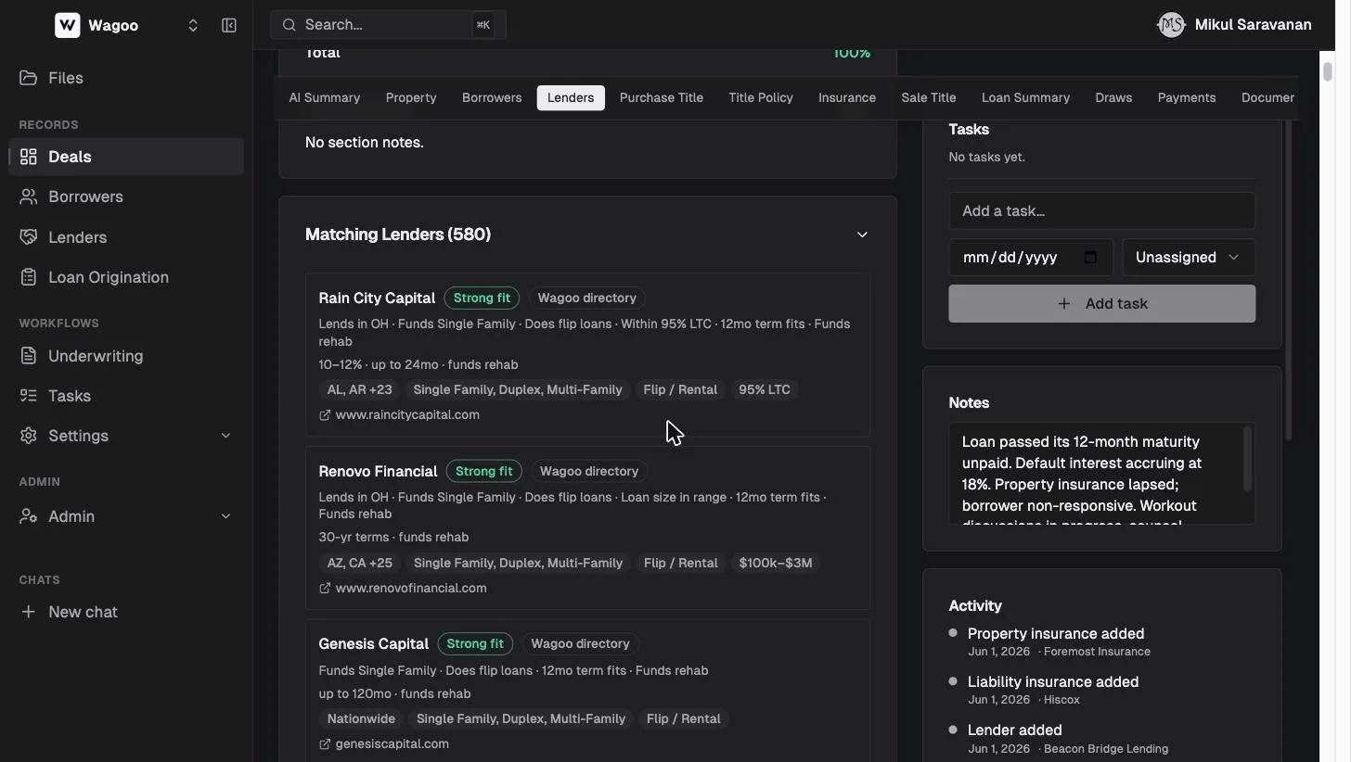Click external link icon beside genesiscapital.com

(325, 744)
